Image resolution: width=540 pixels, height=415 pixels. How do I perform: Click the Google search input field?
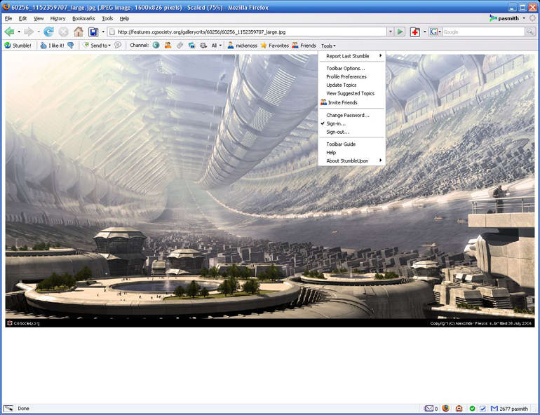coord(483,32)
